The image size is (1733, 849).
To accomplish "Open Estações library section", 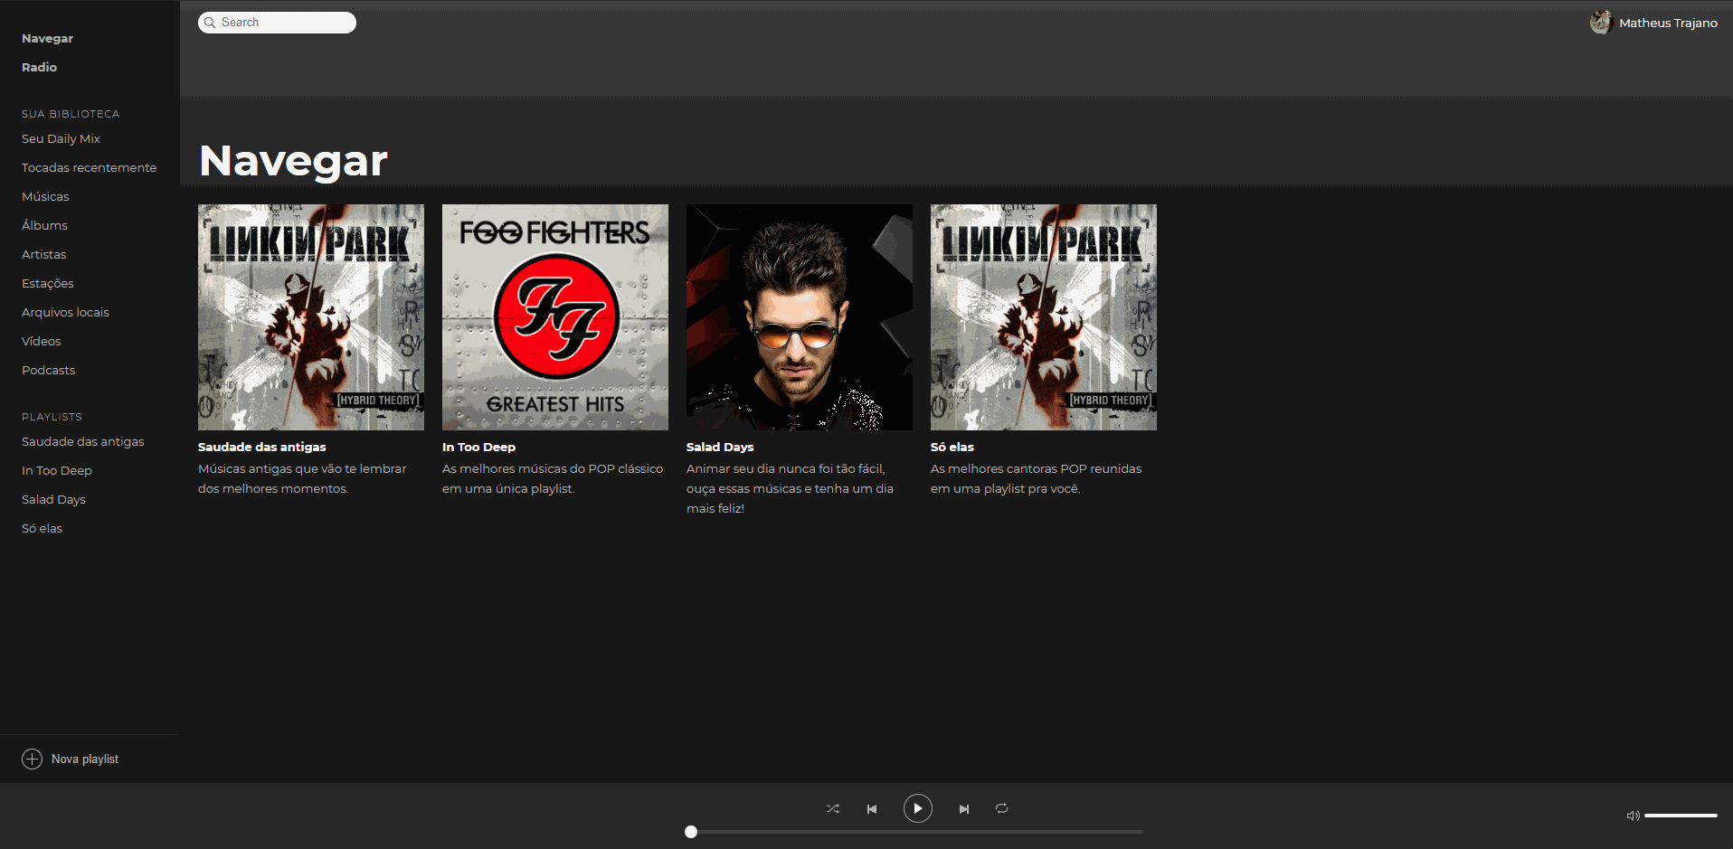I will 48,284.
